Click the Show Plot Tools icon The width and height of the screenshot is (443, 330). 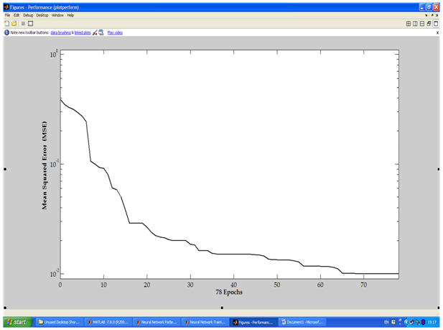[30, 23]
